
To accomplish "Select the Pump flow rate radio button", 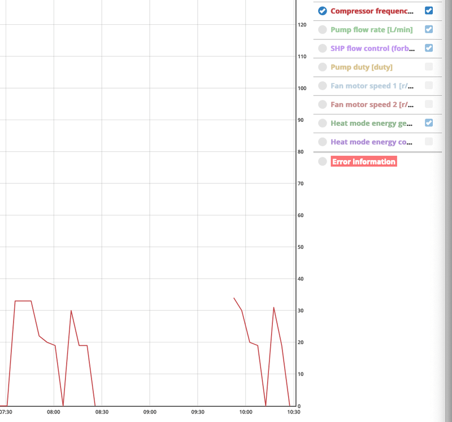I will click(x=322, y=30).
